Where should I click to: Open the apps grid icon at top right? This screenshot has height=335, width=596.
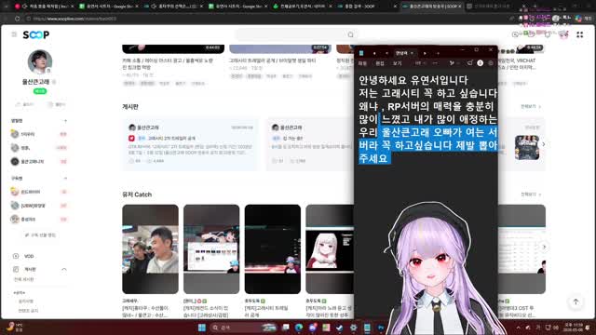tap(579, 34)
